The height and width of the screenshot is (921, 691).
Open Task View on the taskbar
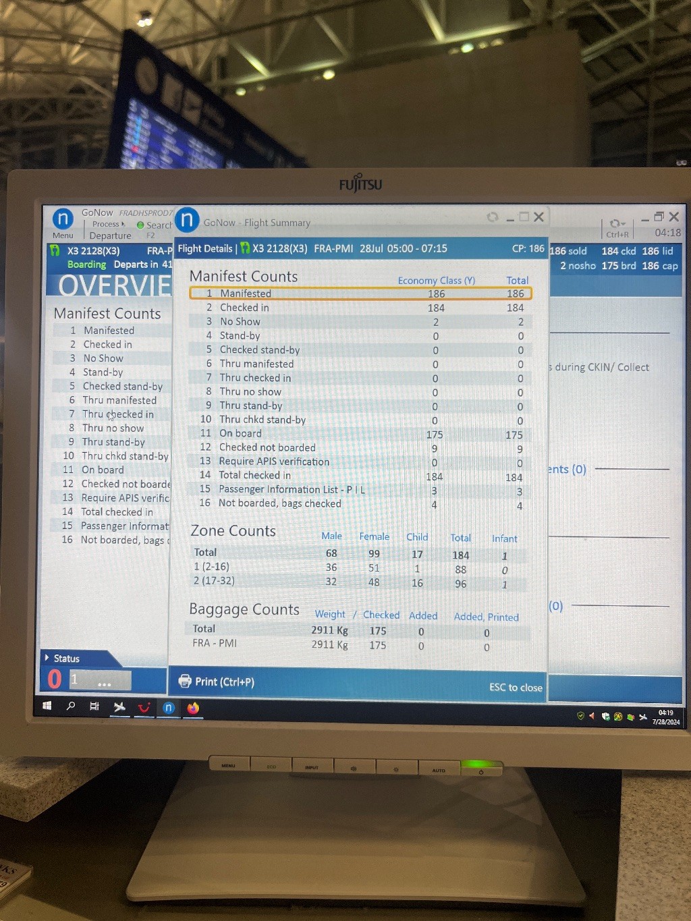click(94, 706)
